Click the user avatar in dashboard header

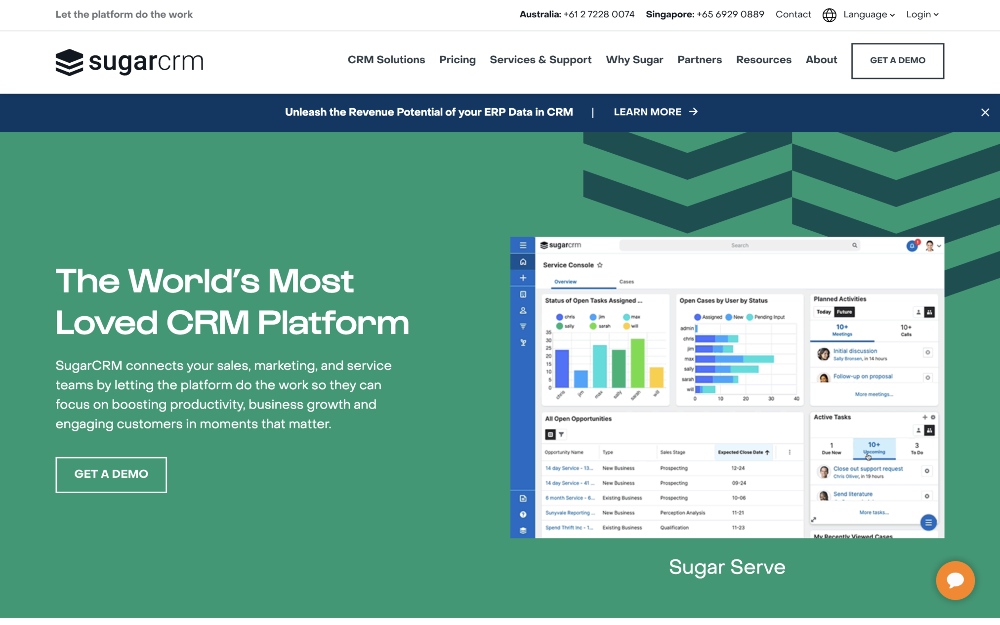pos(929,246)
